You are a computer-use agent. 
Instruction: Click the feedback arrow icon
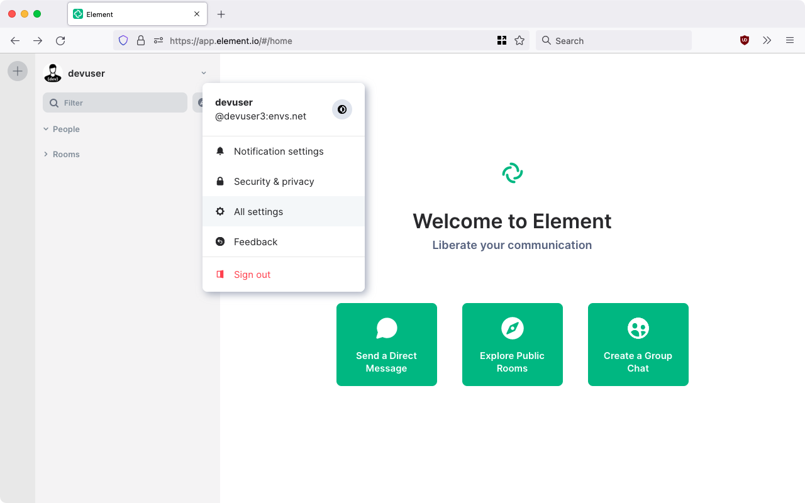click(220, 241)
